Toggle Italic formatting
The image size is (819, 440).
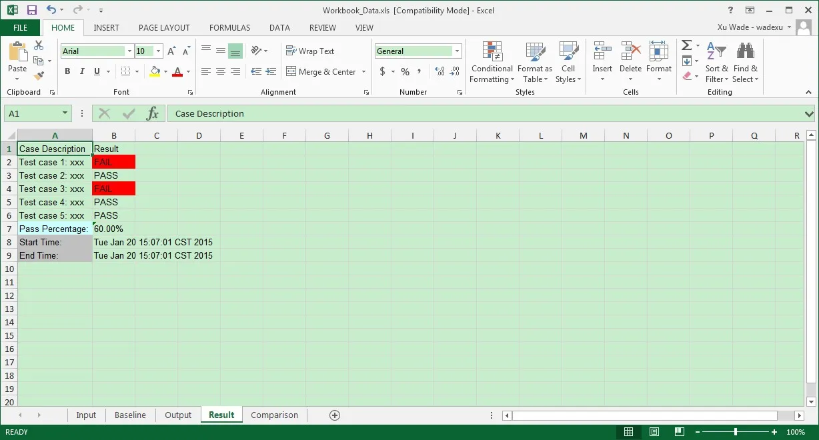[x=82, y=71]
